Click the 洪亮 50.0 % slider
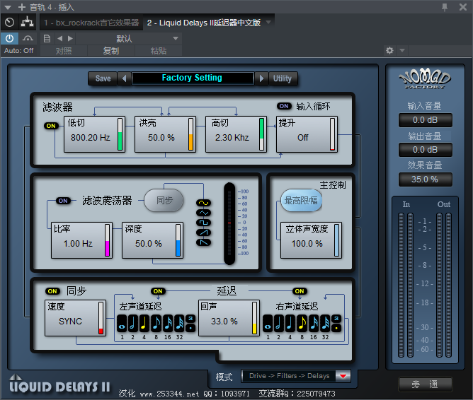This screenshot has width=473, height=400. tap(190, 134)
